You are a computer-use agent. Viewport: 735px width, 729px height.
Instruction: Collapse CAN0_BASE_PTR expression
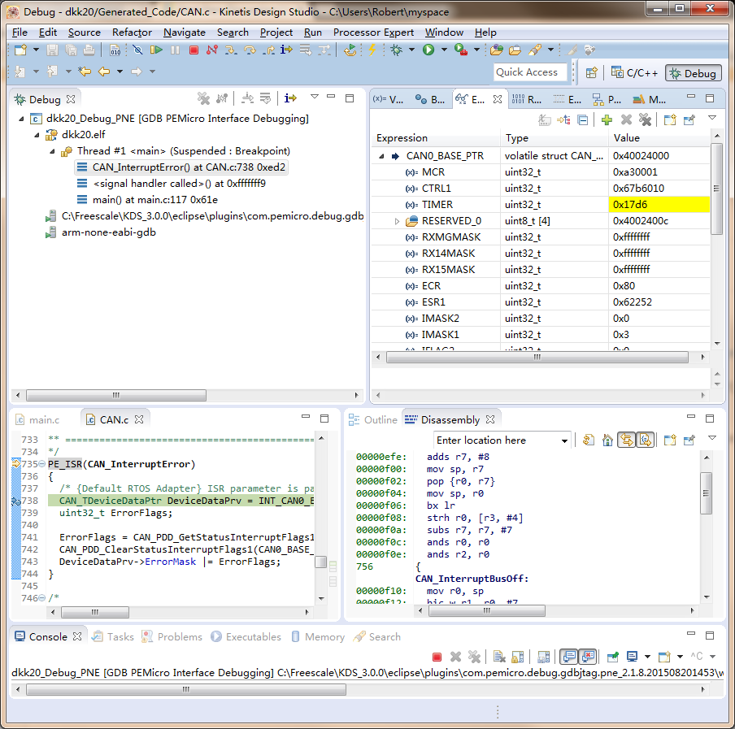tap(381, 156)
